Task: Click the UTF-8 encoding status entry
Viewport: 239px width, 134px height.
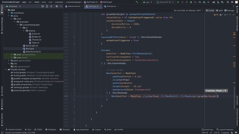Action: coord(217,133)
